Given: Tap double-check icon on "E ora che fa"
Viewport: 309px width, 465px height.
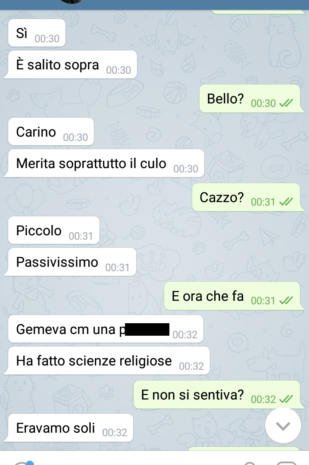Looking at the screenshot, I should point(286,300).
